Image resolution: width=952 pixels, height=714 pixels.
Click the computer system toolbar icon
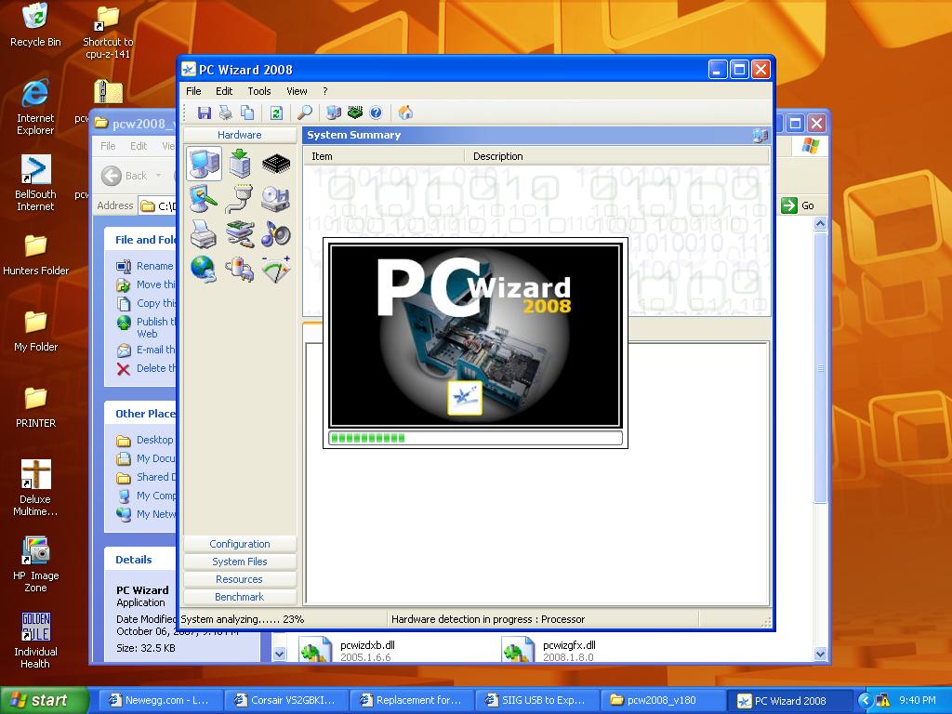tap(334, 112)
